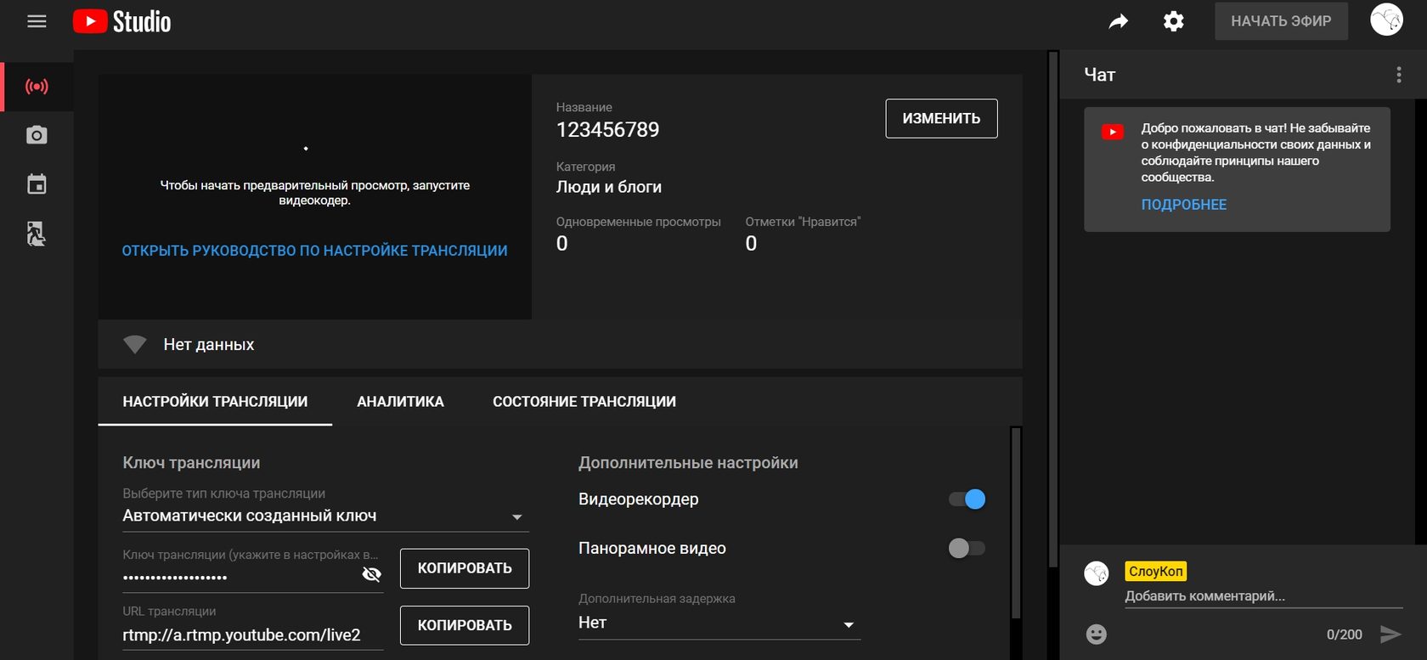Switch to the АНАЛИТИКА tab
The height and width of the screenshot is (660, 1427).
pos(400,402)
